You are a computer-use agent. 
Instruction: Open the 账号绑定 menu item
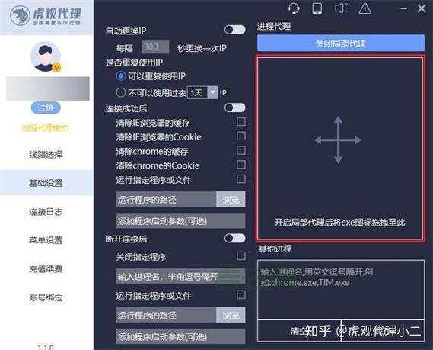pos(46,297)
